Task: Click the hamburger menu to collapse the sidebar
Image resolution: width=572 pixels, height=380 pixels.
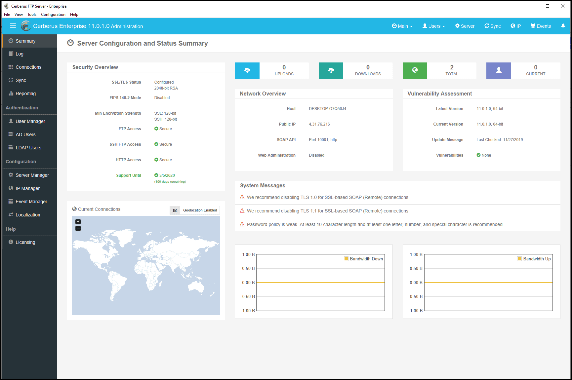Action: [x=13, y=26]
